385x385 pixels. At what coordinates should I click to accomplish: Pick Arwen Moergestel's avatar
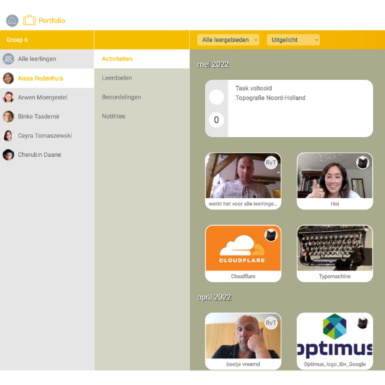tap(8, 97)
